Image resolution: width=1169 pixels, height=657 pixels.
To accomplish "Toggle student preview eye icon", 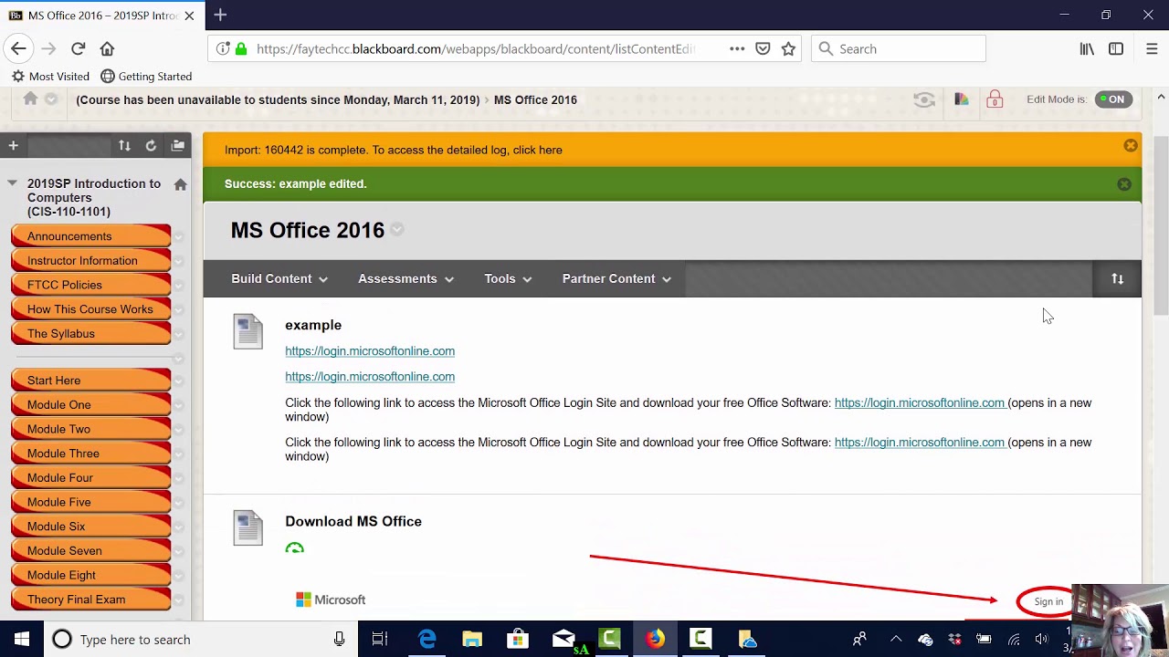I will click(x=924, y=99).
